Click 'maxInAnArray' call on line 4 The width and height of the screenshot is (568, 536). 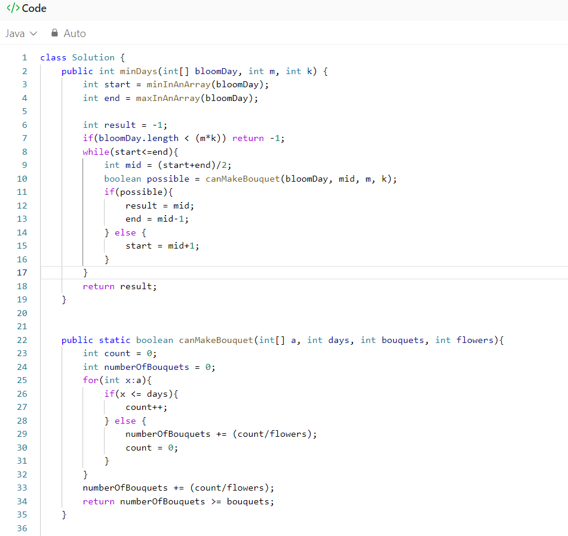coord(168,98)
